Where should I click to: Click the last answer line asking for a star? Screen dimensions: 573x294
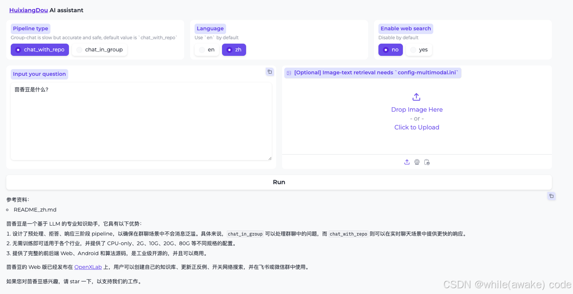pos(74,281)
